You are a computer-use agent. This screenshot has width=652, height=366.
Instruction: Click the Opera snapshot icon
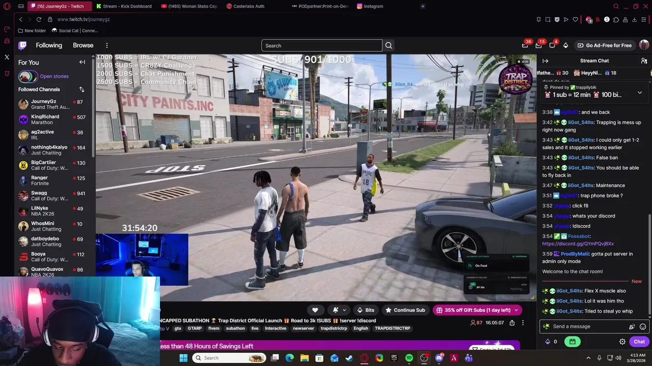click(548, 19)
